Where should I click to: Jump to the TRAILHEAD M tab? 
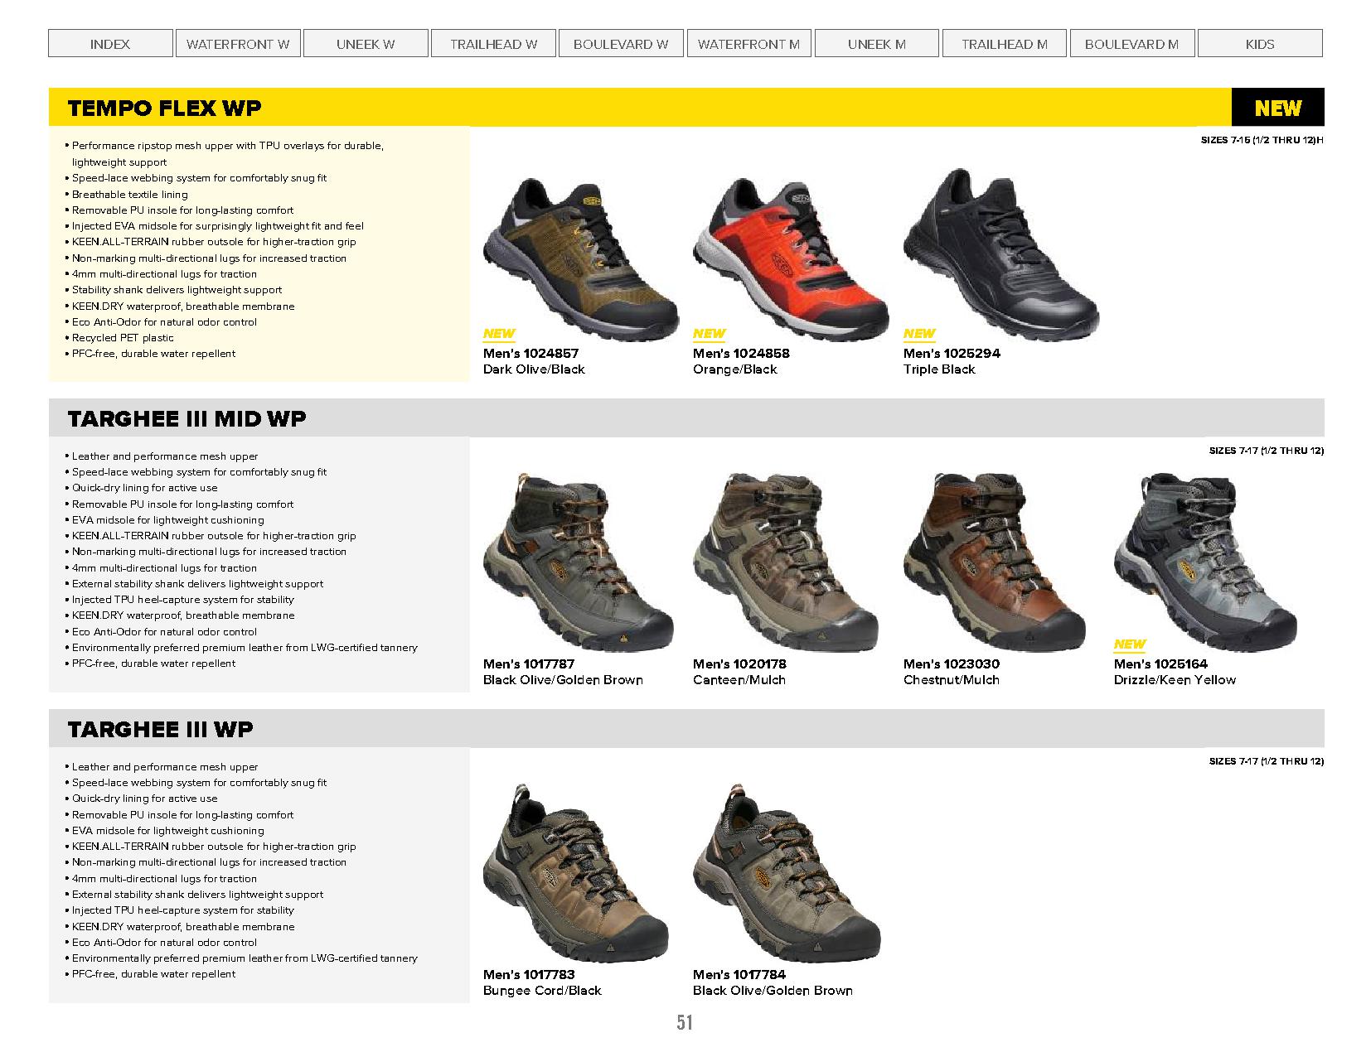pos(1005,44)
